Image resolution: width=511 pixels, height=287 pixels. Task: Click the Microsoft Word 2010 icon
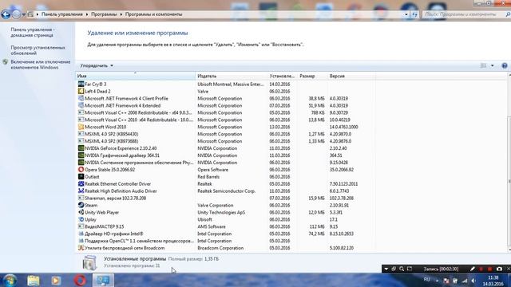pos(81,127)
